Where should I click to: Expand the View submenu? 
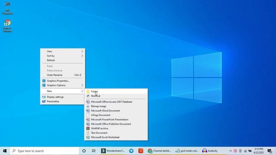(x=63, y=51)
